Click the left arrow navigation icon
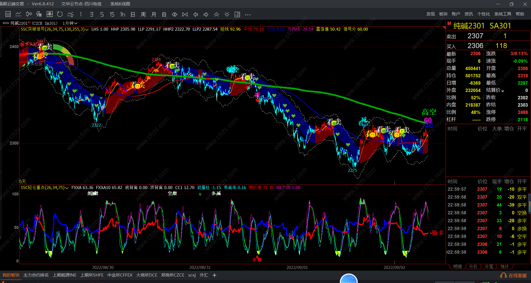The width and height of the screenshot is (531, 283). [195, 14]
